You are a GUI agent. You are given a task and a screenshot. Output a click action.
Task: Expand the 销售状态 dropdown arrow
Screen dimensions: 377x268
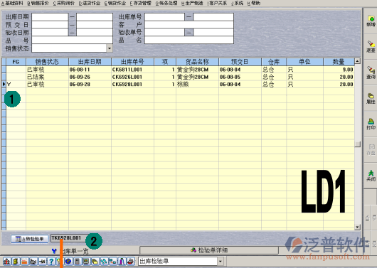click(110, 48)
